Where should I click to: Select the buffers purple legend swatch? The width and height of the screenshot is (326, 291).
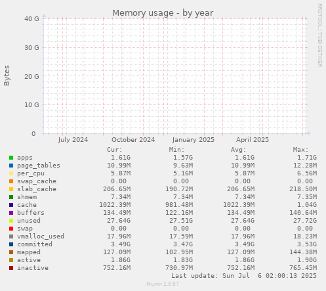(x=11, y=213)
